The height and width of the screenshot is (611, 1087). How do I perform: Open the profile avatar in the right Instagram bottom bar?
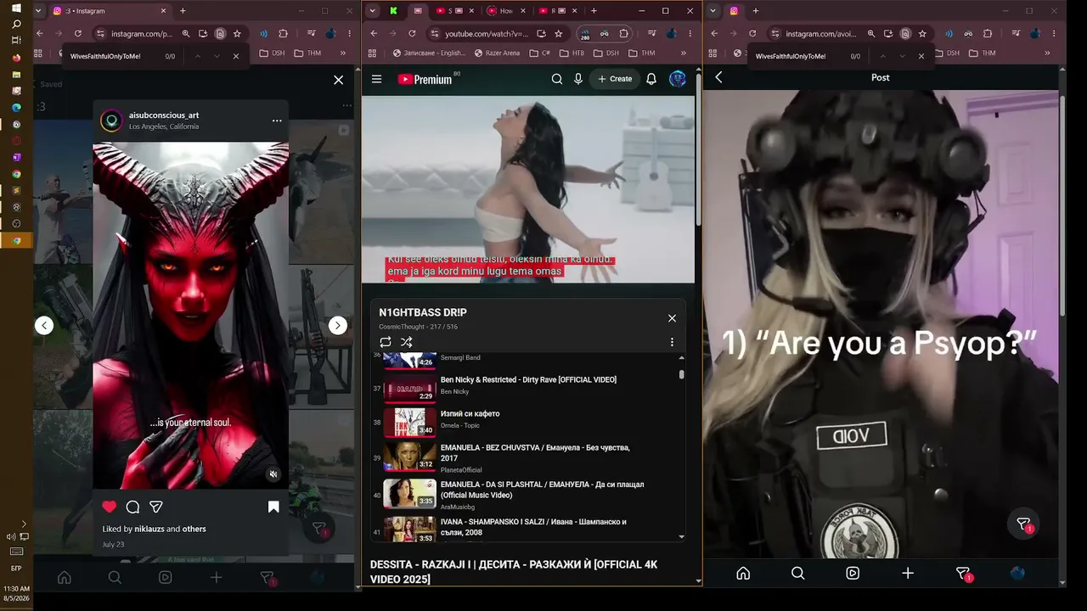tap(1017, 573)
